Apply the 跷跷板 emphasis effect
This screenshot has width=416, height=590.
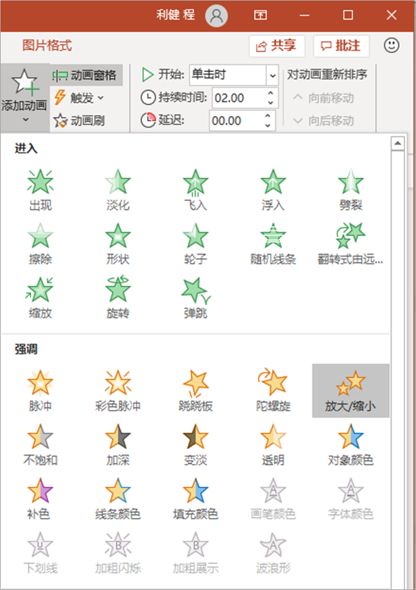(195, 390)
